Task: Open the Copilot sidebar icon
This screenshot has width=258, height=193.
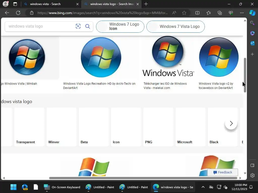Action: [x=252, y=13]
